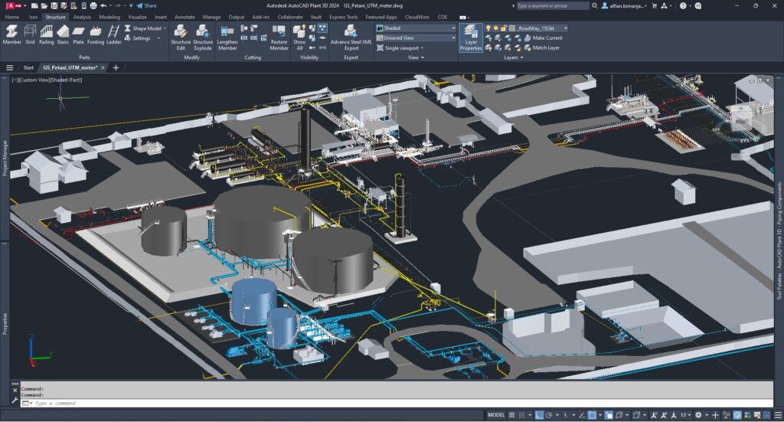Click the Open file folder icon
This screenshot has width=784, height=422.
pyautogui.click(x=44, y=5)
